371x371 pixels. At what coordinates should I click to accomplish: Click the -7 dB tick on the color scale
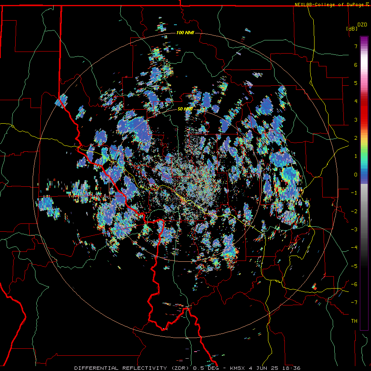(x=354, y=303)
